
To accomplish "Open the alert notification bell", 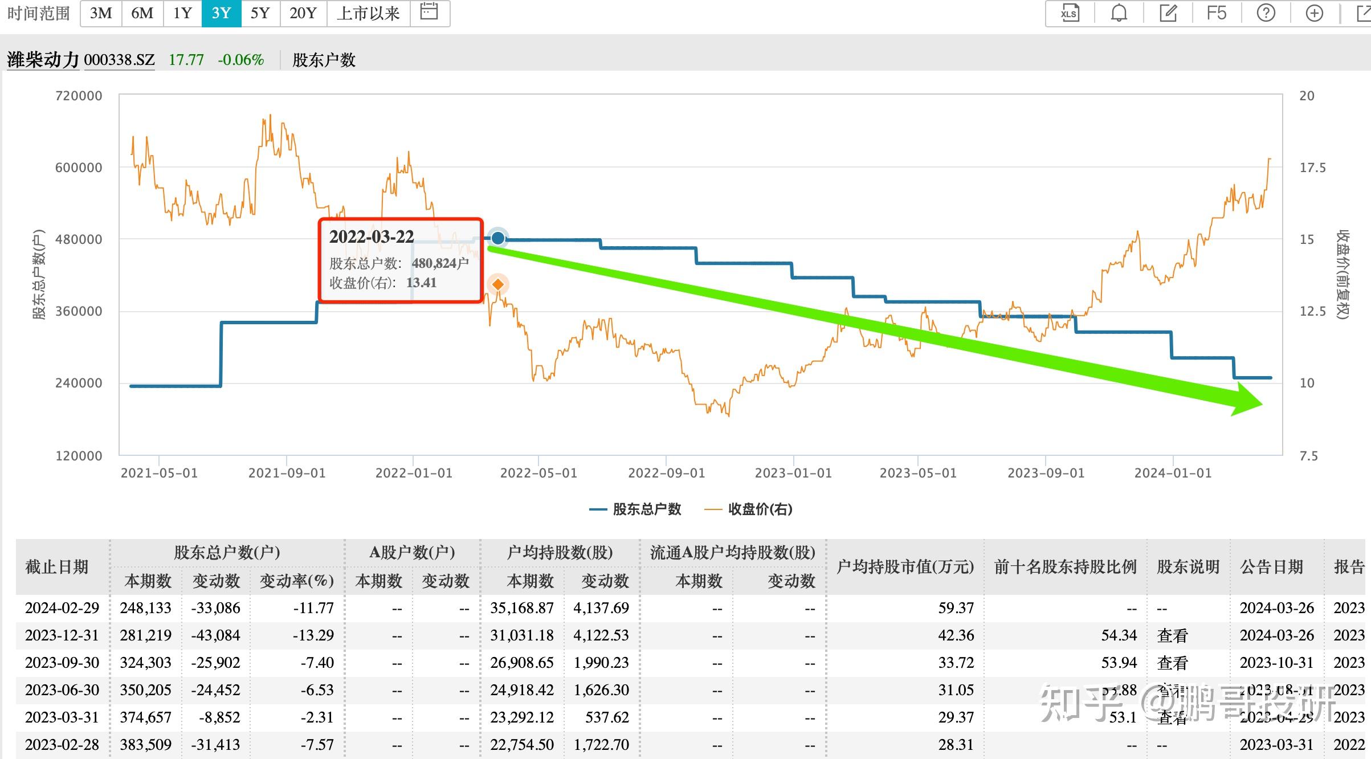I will [1118, 13].
